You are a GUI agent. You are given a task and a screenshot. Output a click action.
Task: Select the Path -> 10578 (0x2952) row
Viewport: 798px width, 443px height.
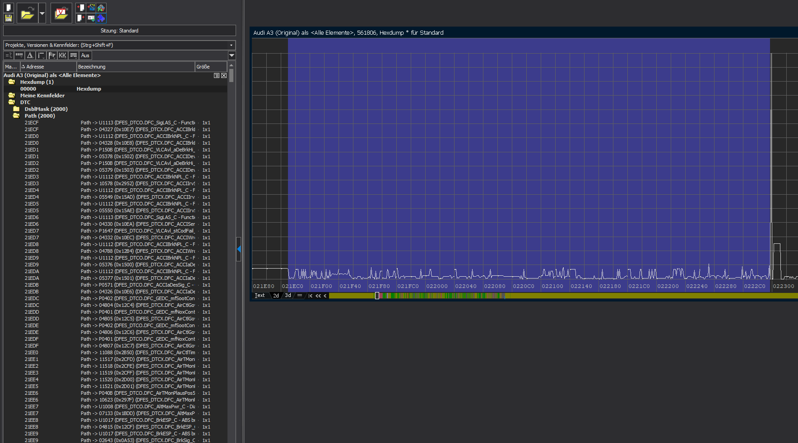pos(115,183)
